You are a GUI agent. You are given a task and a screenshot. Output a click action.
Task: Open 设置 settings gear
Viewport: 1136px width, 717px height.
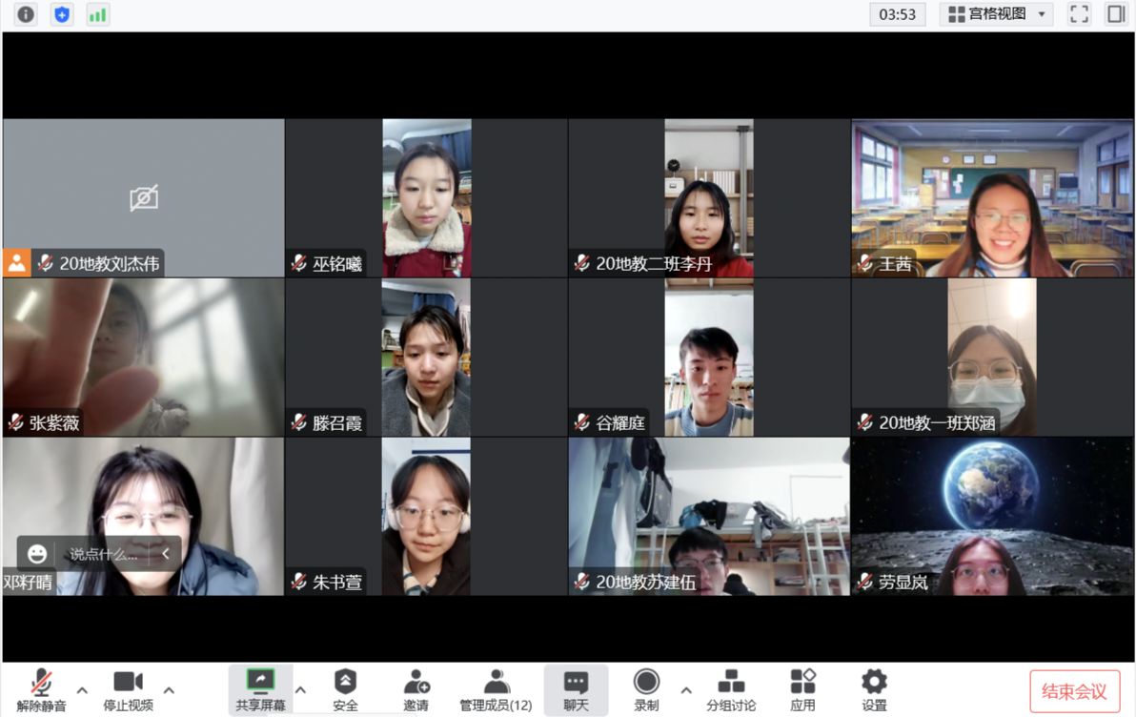874,689
